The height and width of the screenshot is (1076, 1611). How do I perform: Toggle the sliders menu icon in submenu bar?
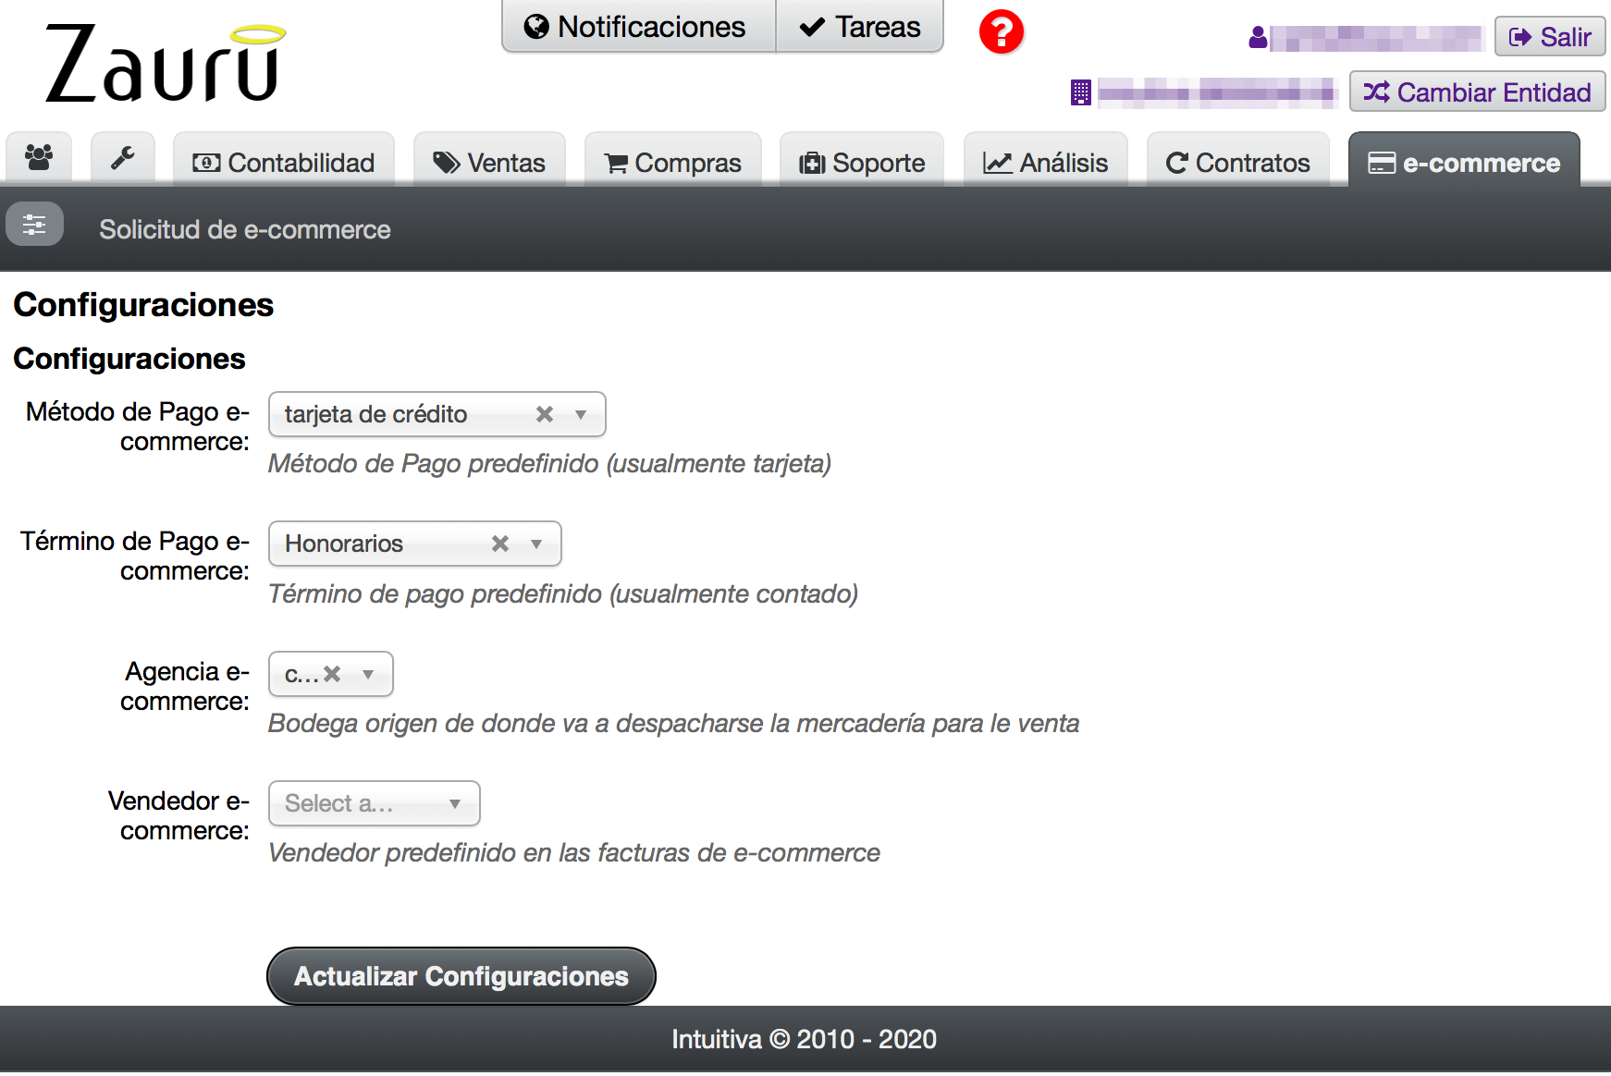(x=34, y=225)
